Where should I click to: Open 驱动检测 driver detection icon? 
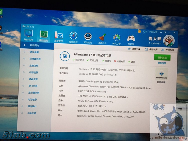click(x=88, y=38)
